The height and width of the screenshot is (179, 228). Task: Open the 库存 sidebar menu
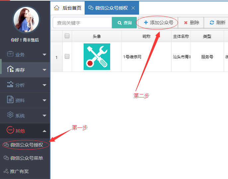25,70
